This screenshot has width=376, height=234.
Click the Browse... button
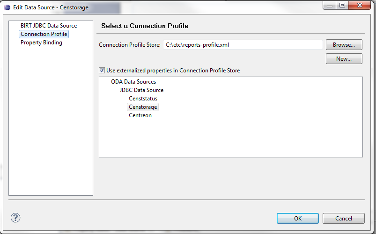(344, 45)
